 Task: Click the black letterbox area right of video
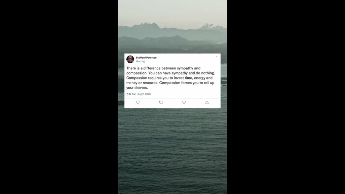pyautogui.click(x=286, y=97)
